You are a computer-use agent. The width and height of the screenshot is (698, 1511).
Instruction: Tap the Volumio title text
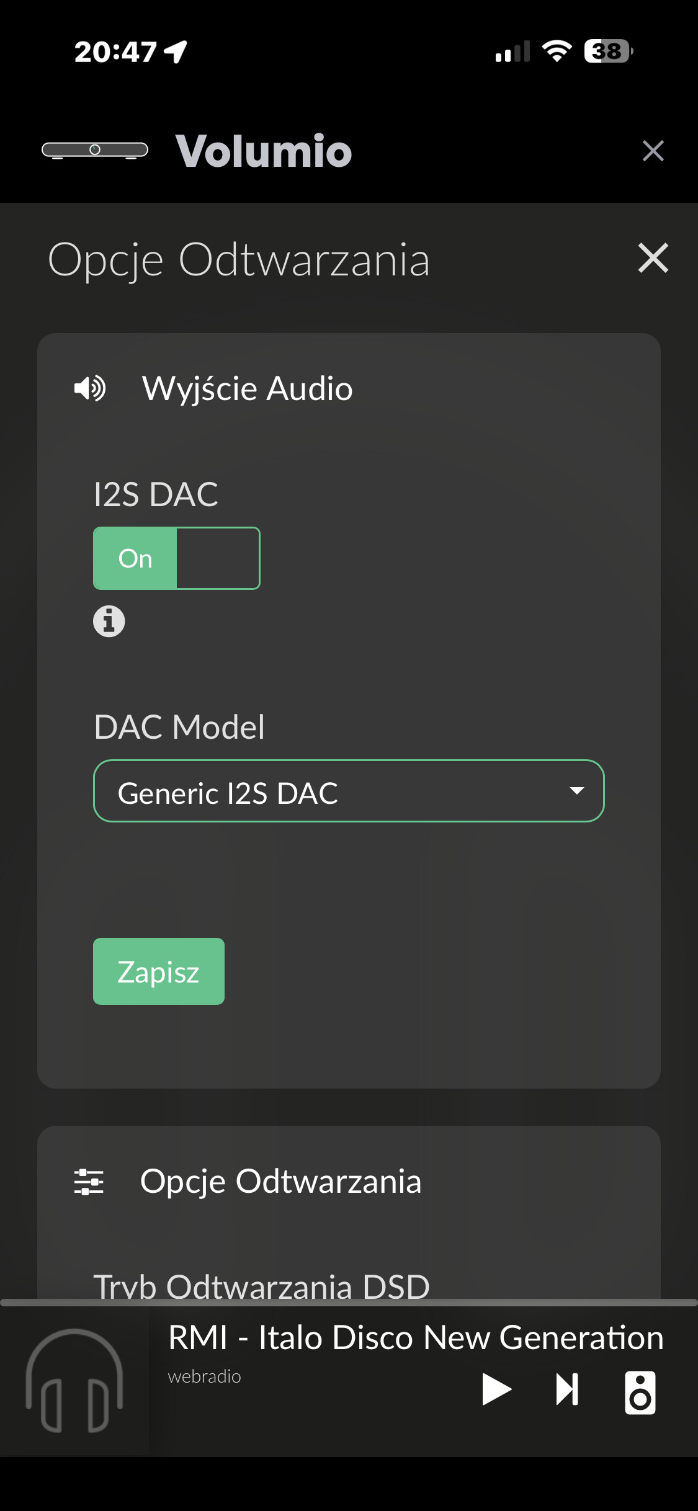pos(264,151)
